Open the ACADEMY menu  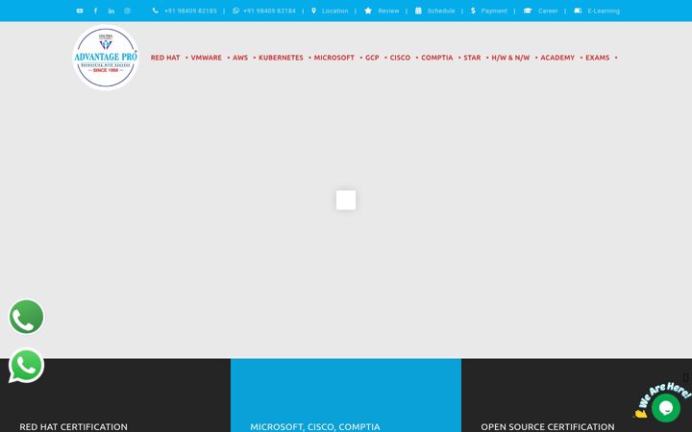click(557, 58)
